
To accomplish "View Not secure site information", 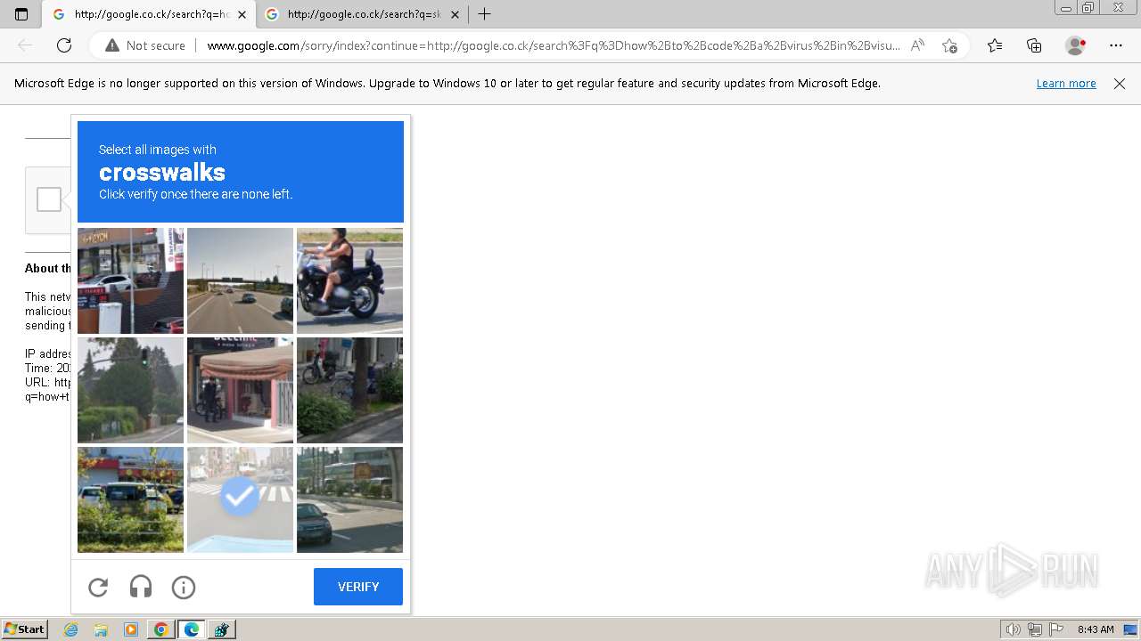I will coord(145,45).
